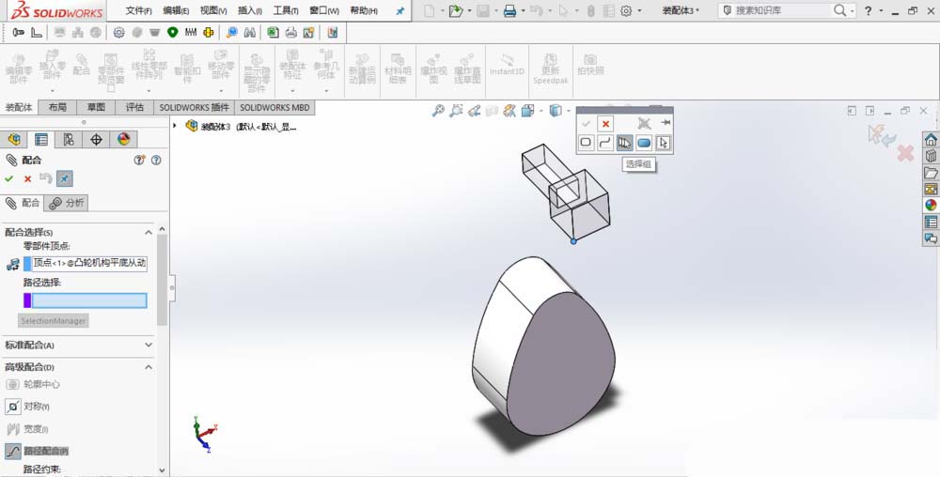Image resolution: width=940 pixels, height=477 pixels.
Task: Open dropdown next to Options gear
Action: (x=639, y=10)
